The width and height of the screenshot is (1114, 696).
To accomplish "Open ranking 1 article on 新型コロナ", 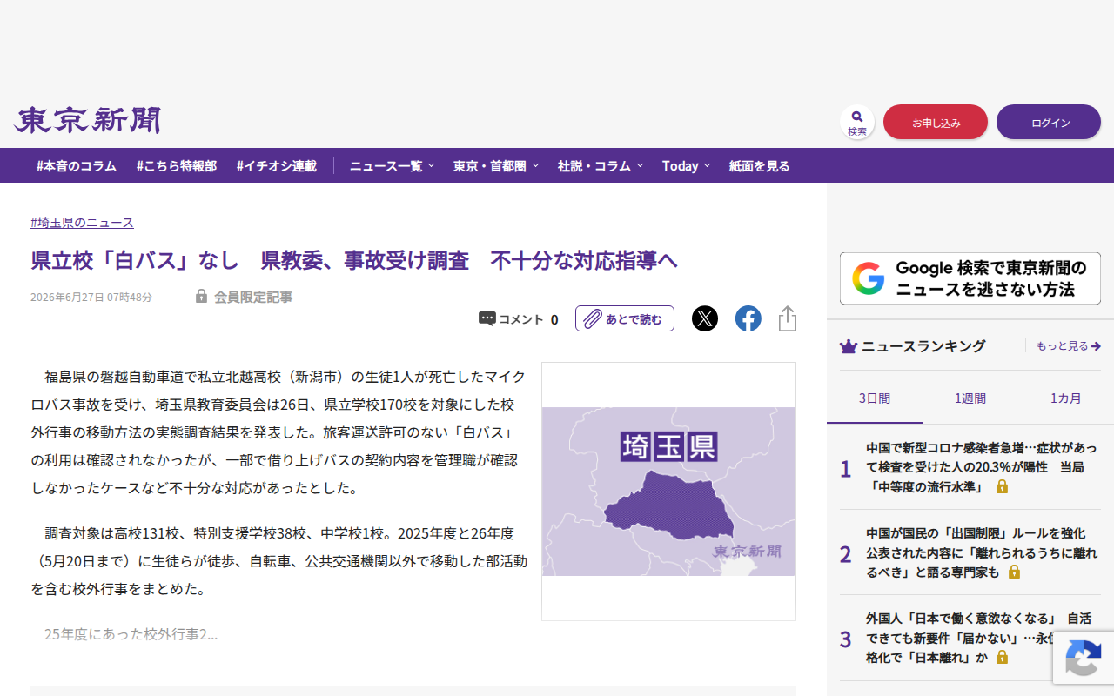I will pyautogui.click(x=982, y=467).
